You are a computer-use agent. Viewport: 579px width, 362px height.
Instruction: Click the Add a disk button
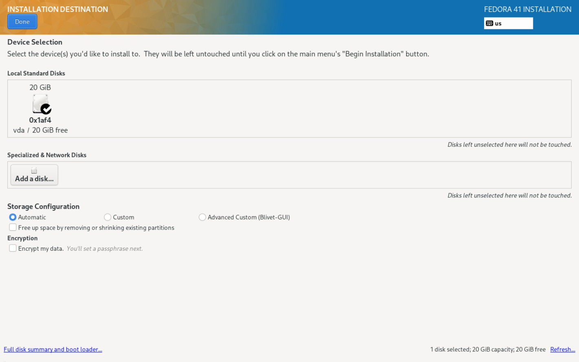(34, 175)
